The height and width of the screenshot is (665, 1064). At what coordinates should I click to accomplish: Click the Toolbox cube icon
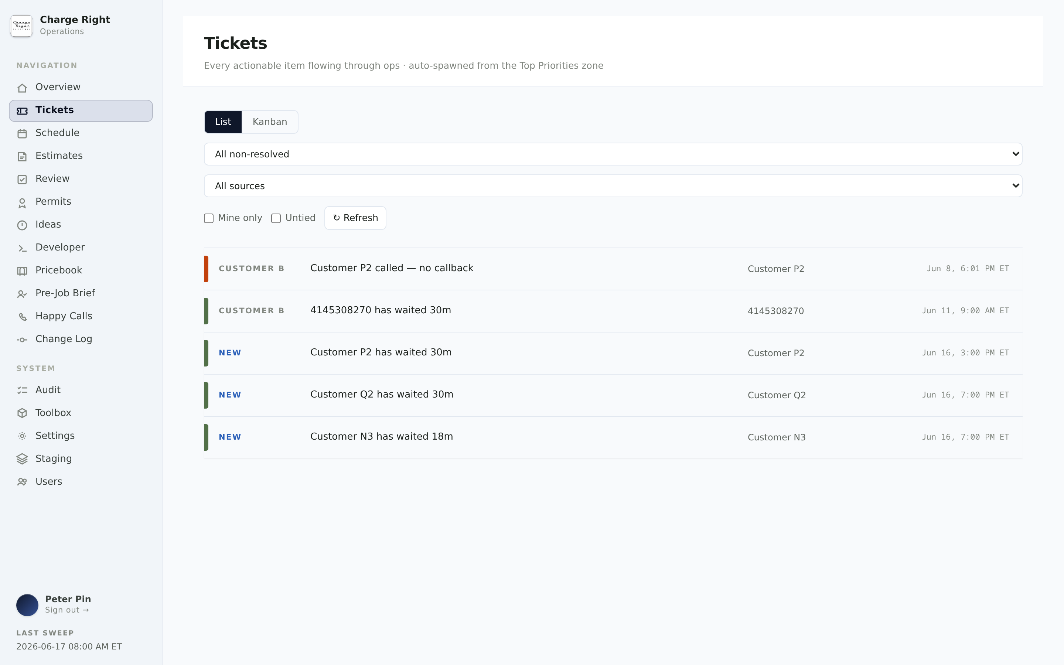pyautogui.click(x=22, y=413)
